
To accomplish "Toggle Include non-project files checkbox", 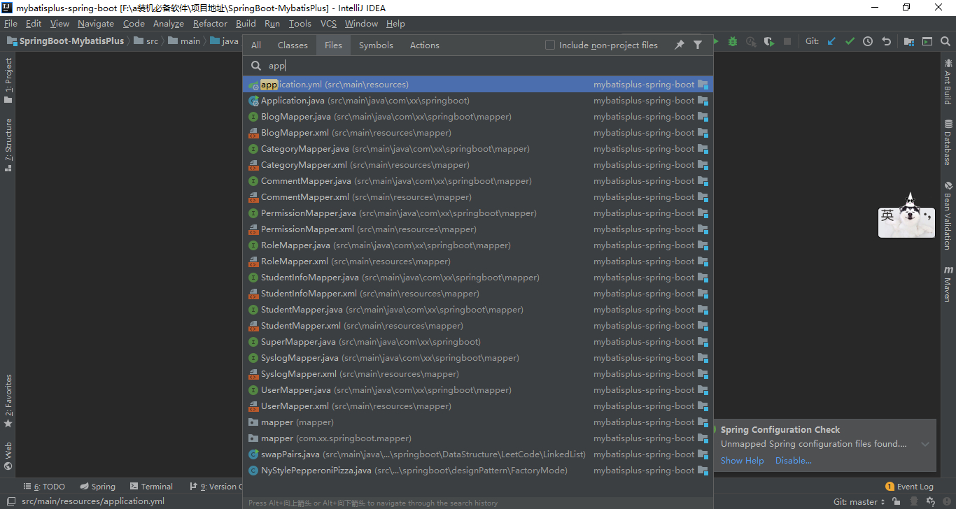I will point(550,45).
